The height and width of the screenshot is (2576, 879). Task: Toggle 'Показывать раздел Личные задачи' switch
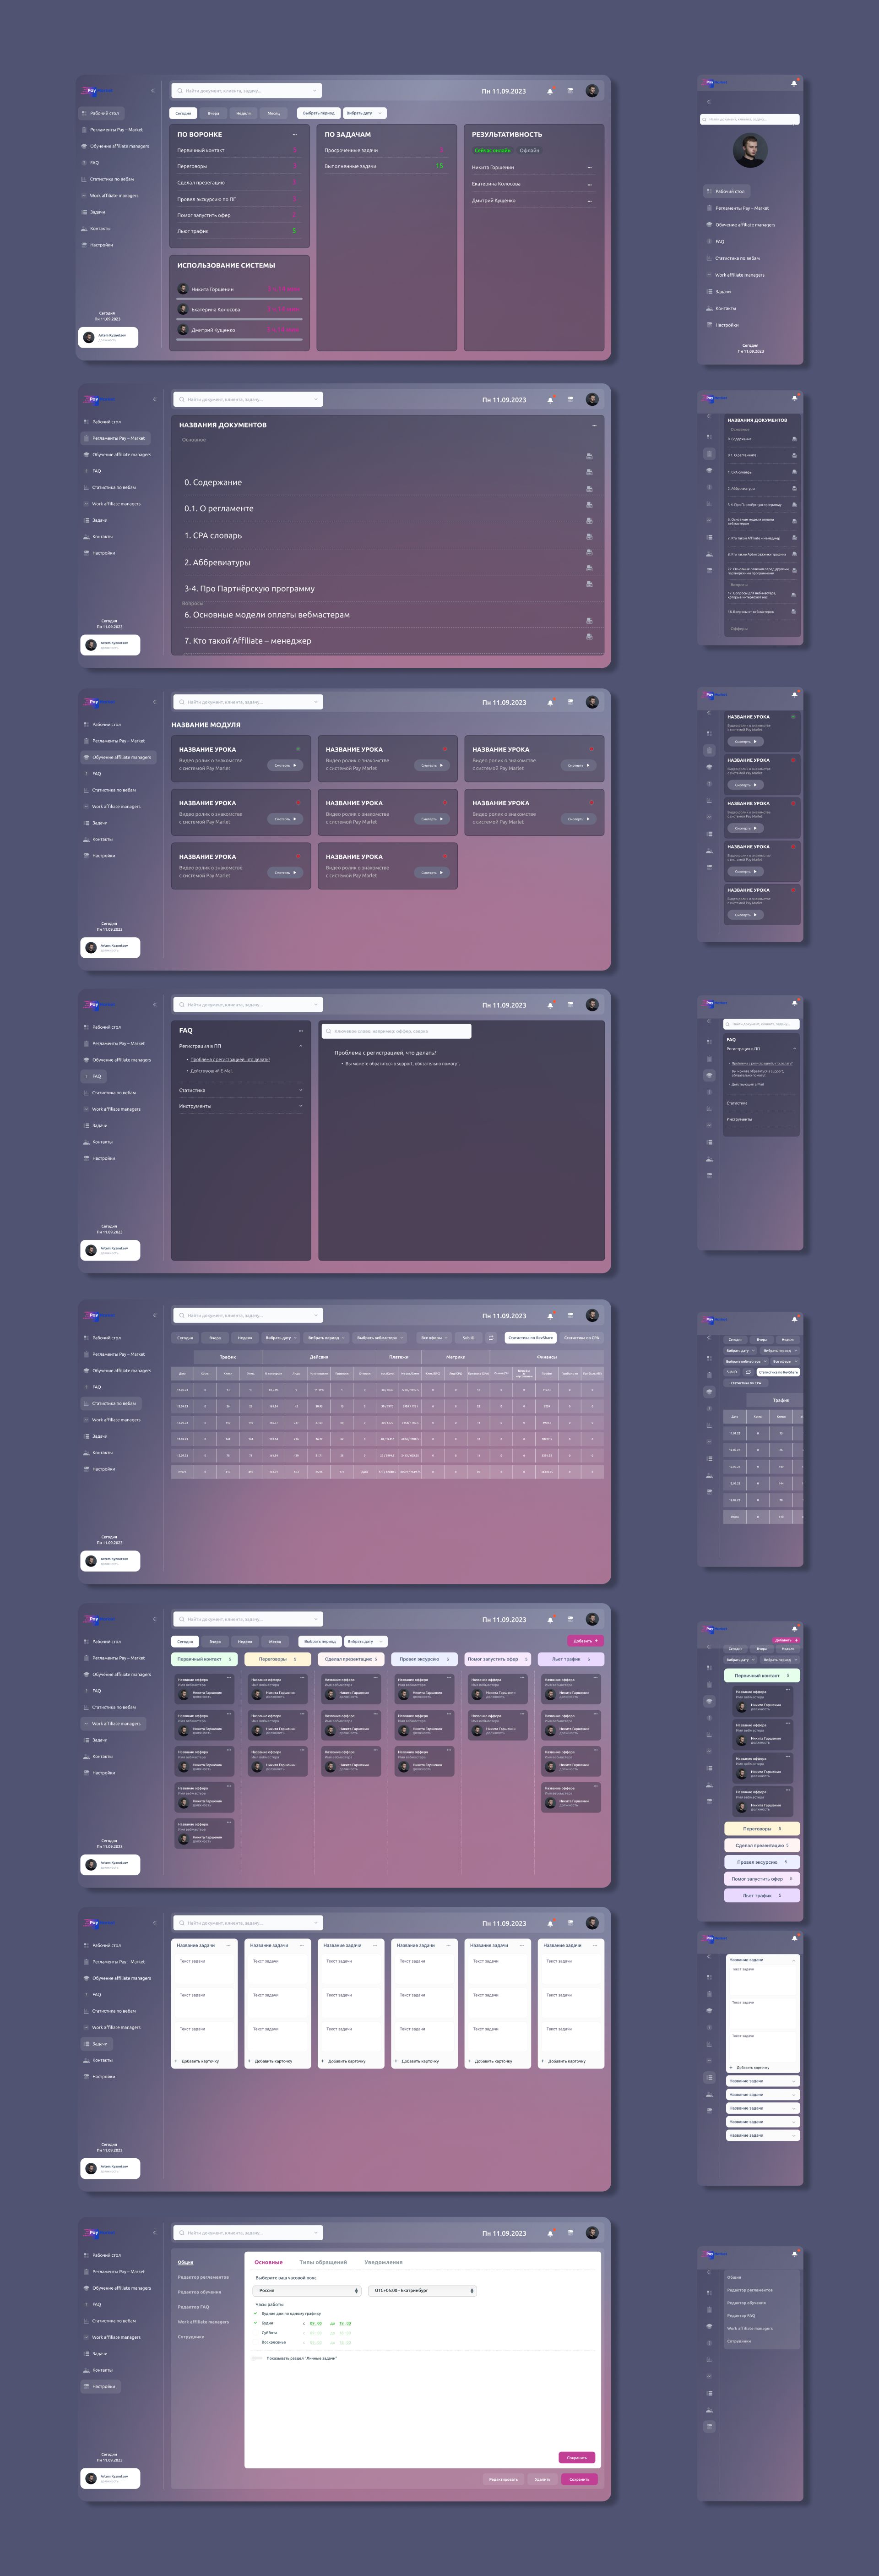point(257,2358)
